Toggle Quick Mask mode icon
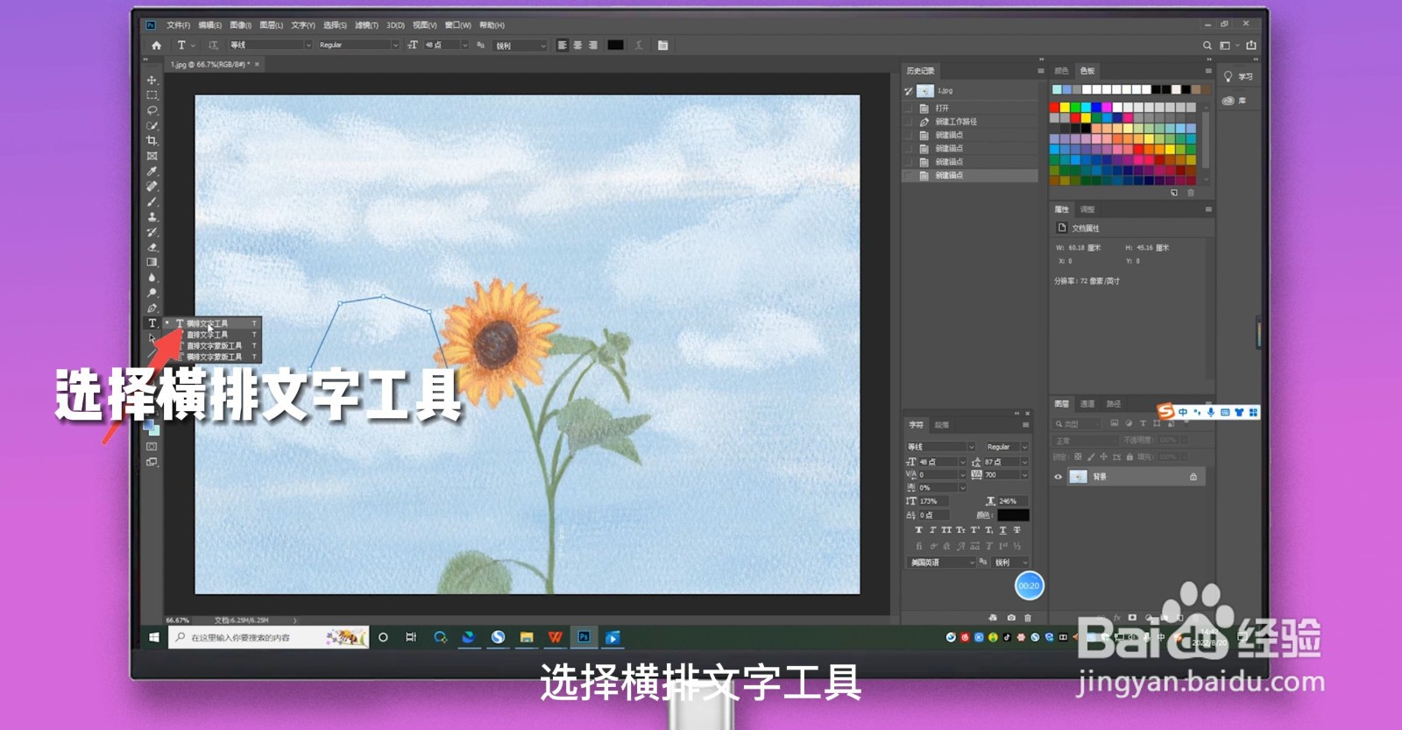This screenshot has width=1402, height=730. [x=152, y=446]
